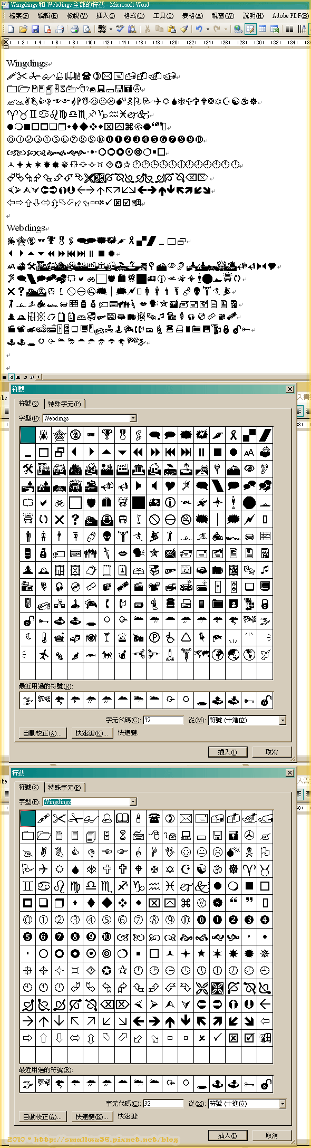
Task: Open the 從 dropdown in Wingdings dialog
Action: click(x=283, y=1104)
